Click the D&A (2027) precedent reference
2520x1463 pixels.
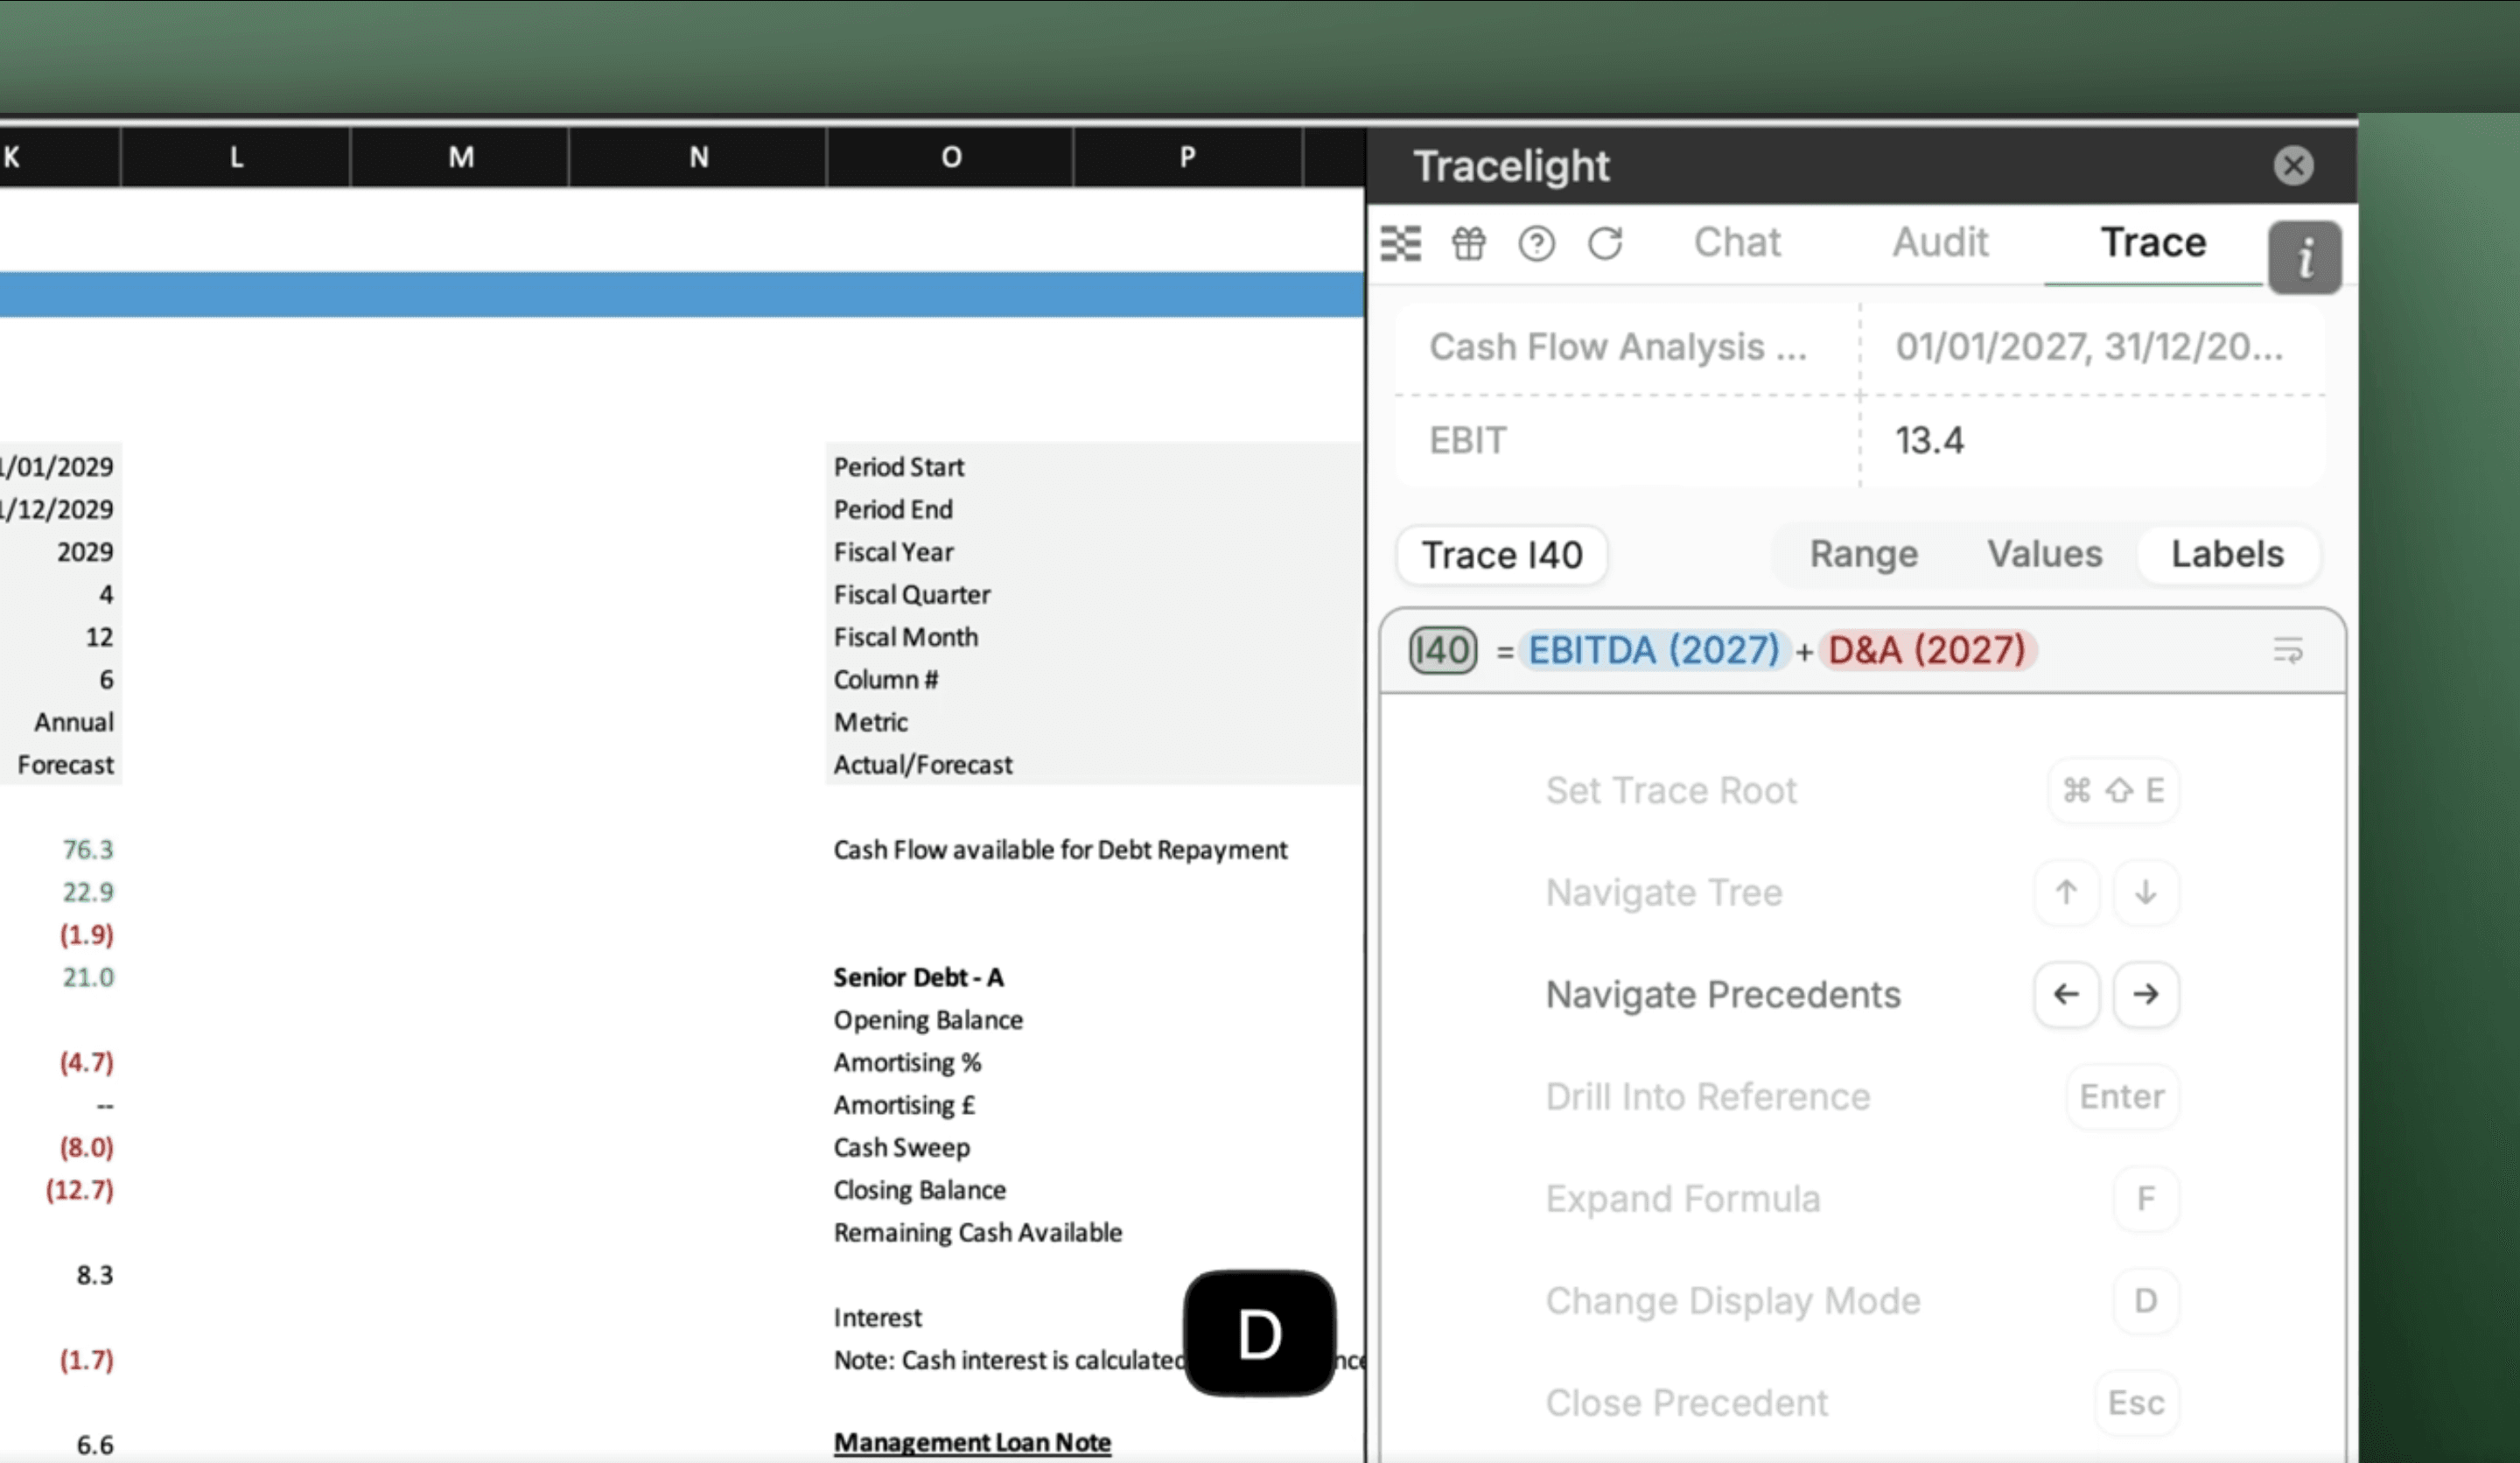1926,651
